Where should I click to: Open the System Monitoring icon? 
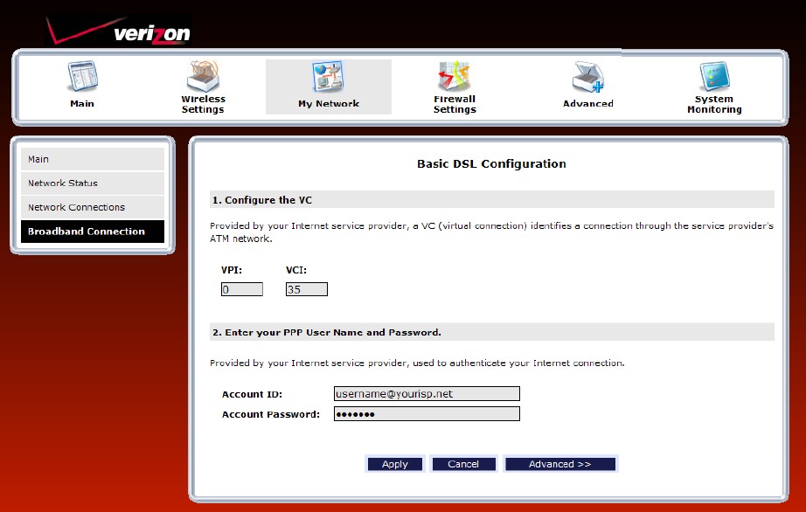[x=713, y=74]
